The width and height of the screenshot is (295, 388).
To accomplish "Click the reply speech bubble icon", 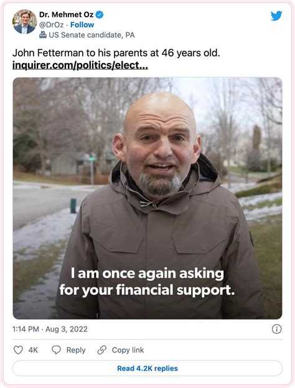I will [x=56, y=350].
